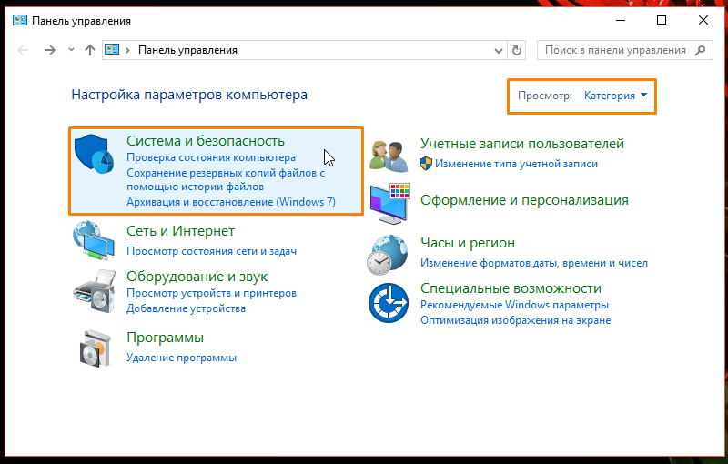
Task: Open the Категория view dropdown
Action: tap(615, 96)
